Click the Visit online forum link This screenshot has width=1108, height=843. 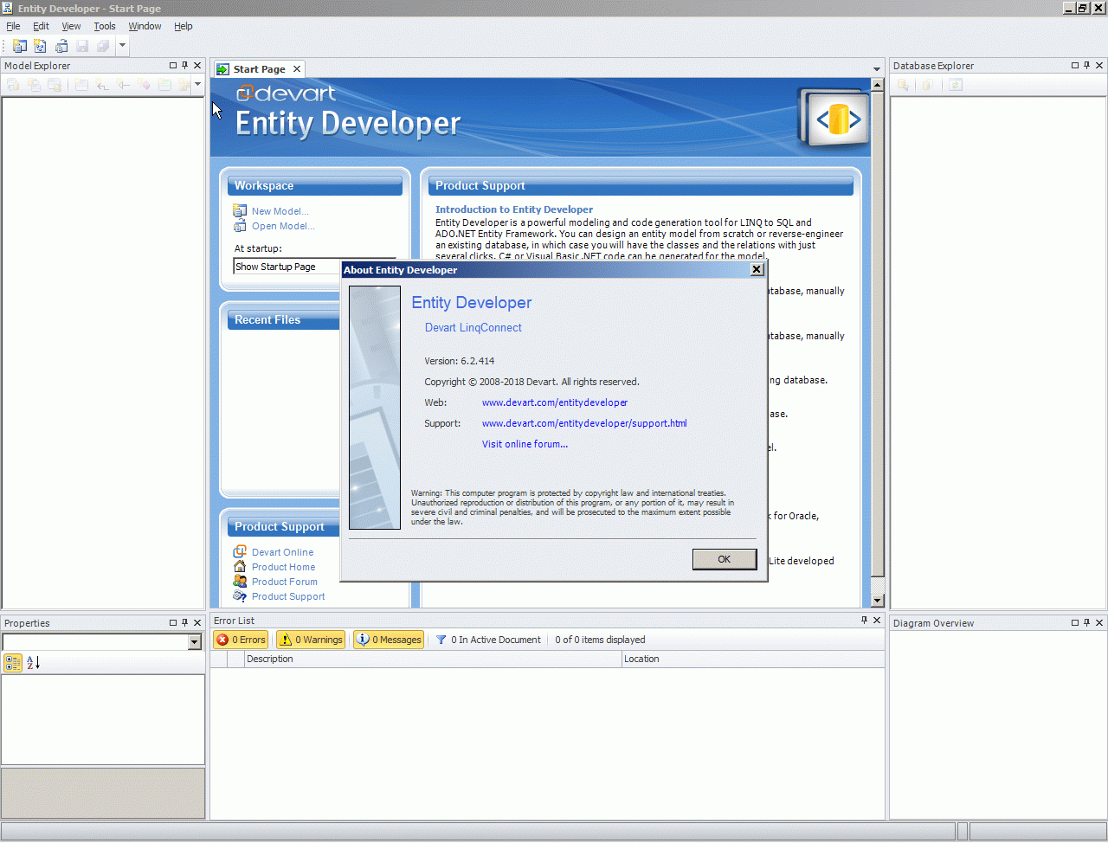[525, 444]
